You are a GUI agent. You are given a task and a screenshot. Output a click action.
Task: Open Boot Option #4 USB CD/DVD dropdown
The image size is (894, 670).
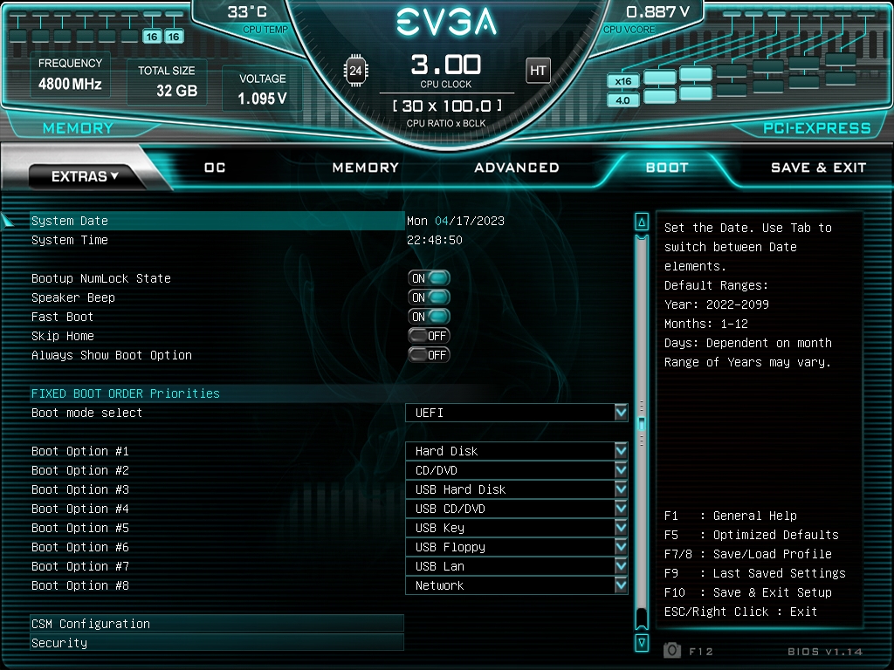(517, 509)
